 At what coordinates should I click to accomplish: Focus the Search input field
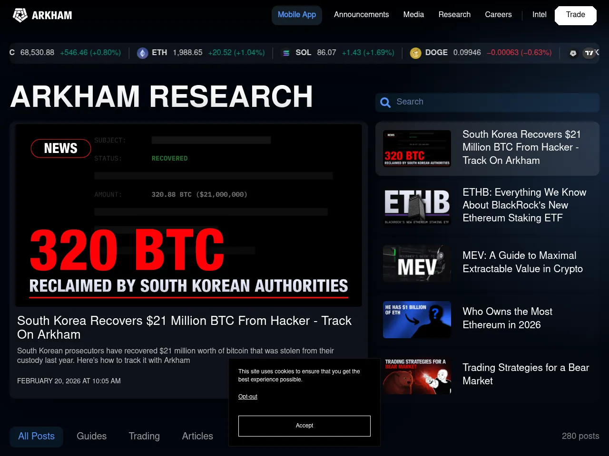495,102
